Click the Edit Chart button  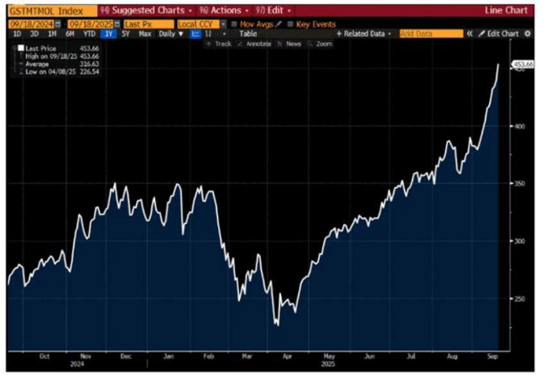pos(498,34)
